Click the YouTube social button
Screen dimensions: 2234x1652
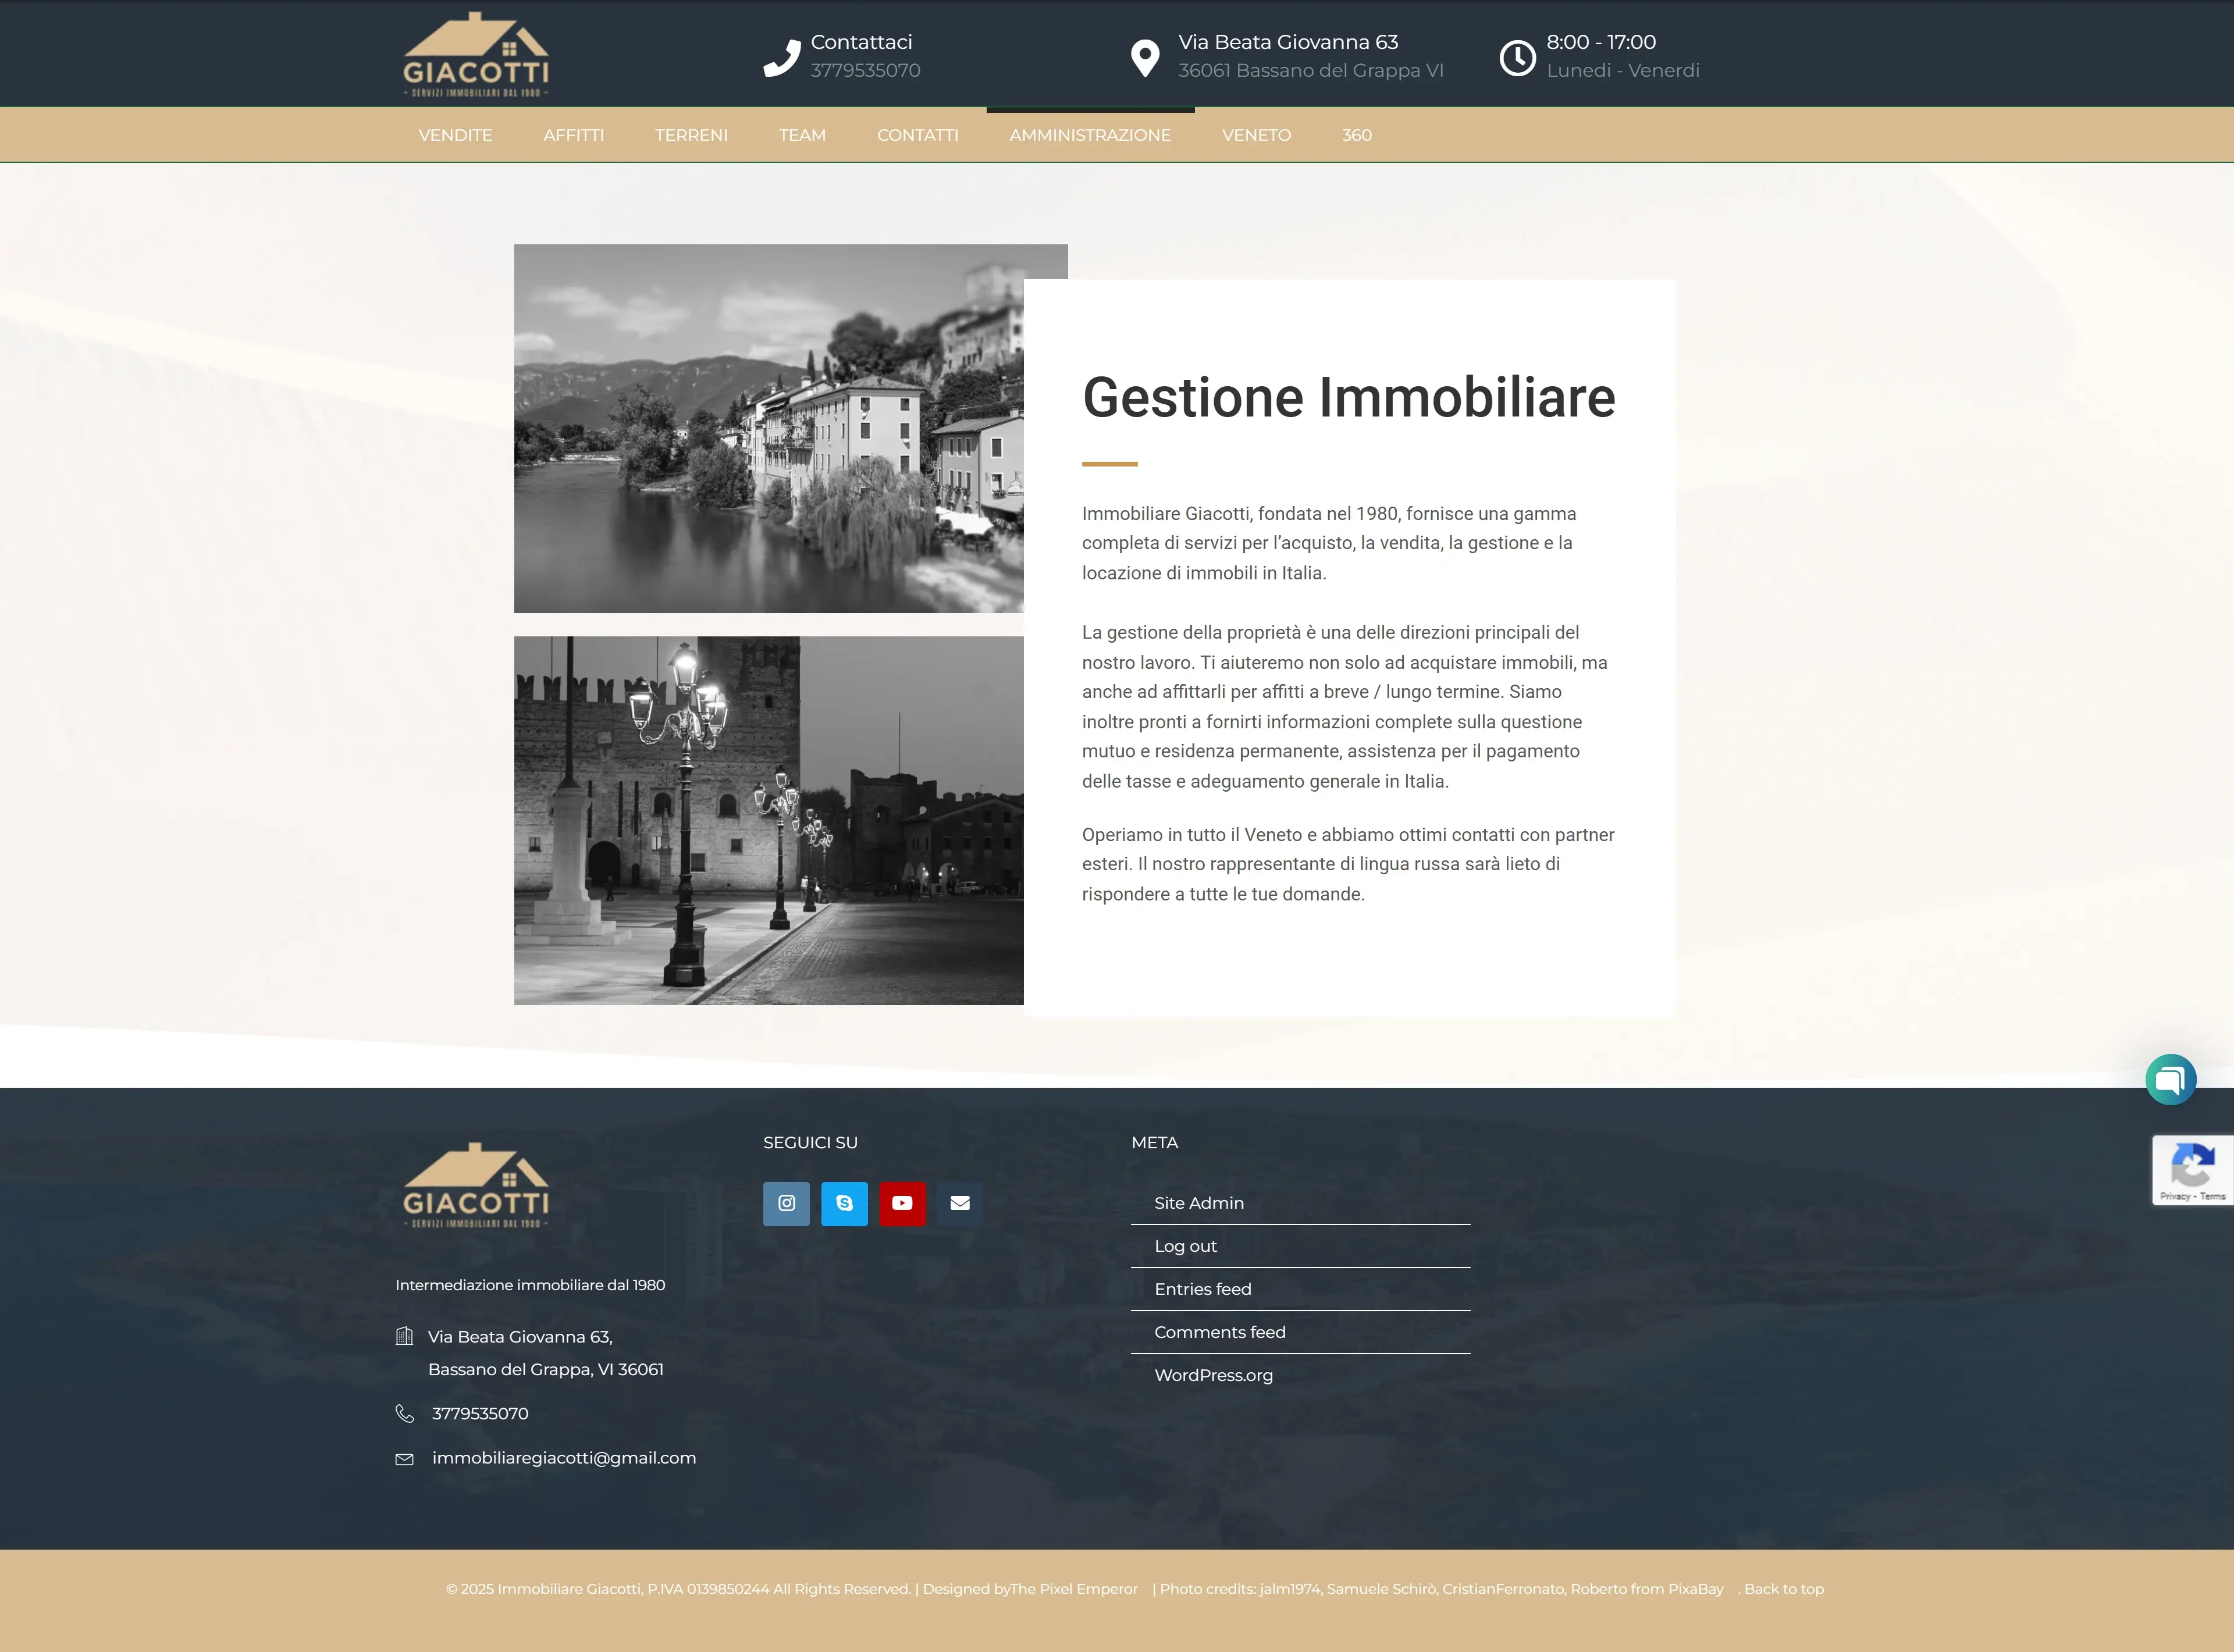902,1203
